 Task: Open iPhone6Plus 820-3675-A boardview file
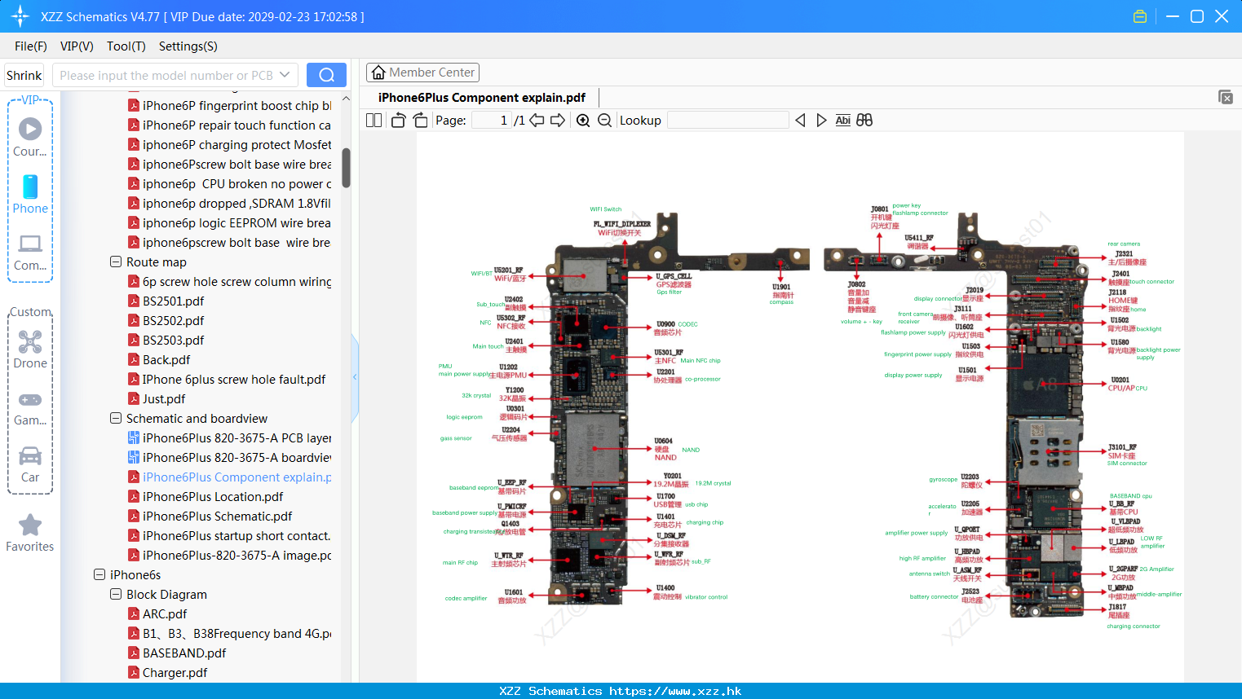(x=229, y=458)
